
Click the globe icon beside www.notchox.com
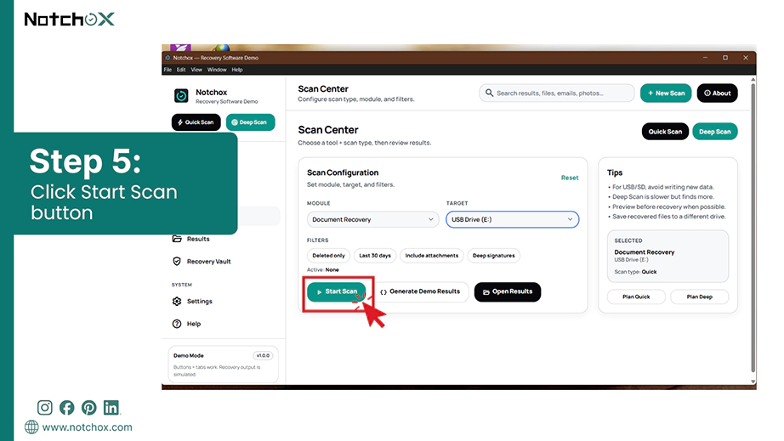click(x=31, y=427)
